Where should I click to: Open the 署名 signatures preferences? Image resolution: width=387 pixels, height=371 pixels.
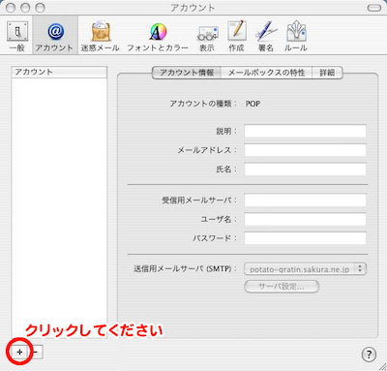click(x=266, y=36)
